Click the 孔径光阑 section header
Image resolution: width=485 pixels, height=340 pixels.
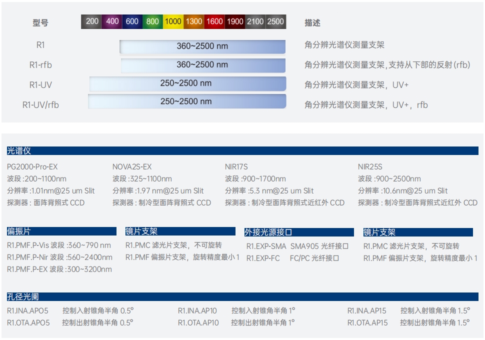(x=242, y=296)
